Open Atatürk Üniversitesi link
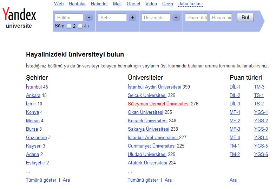 click(x=147, y=163)
